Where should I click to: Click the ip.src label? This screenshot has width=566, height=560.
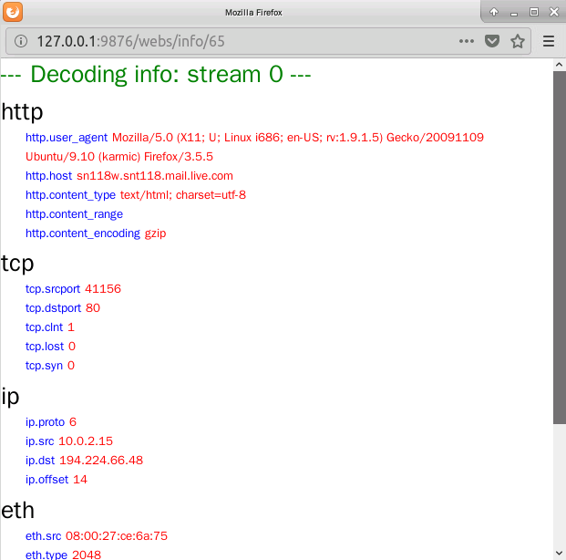(x=39, y=441)
